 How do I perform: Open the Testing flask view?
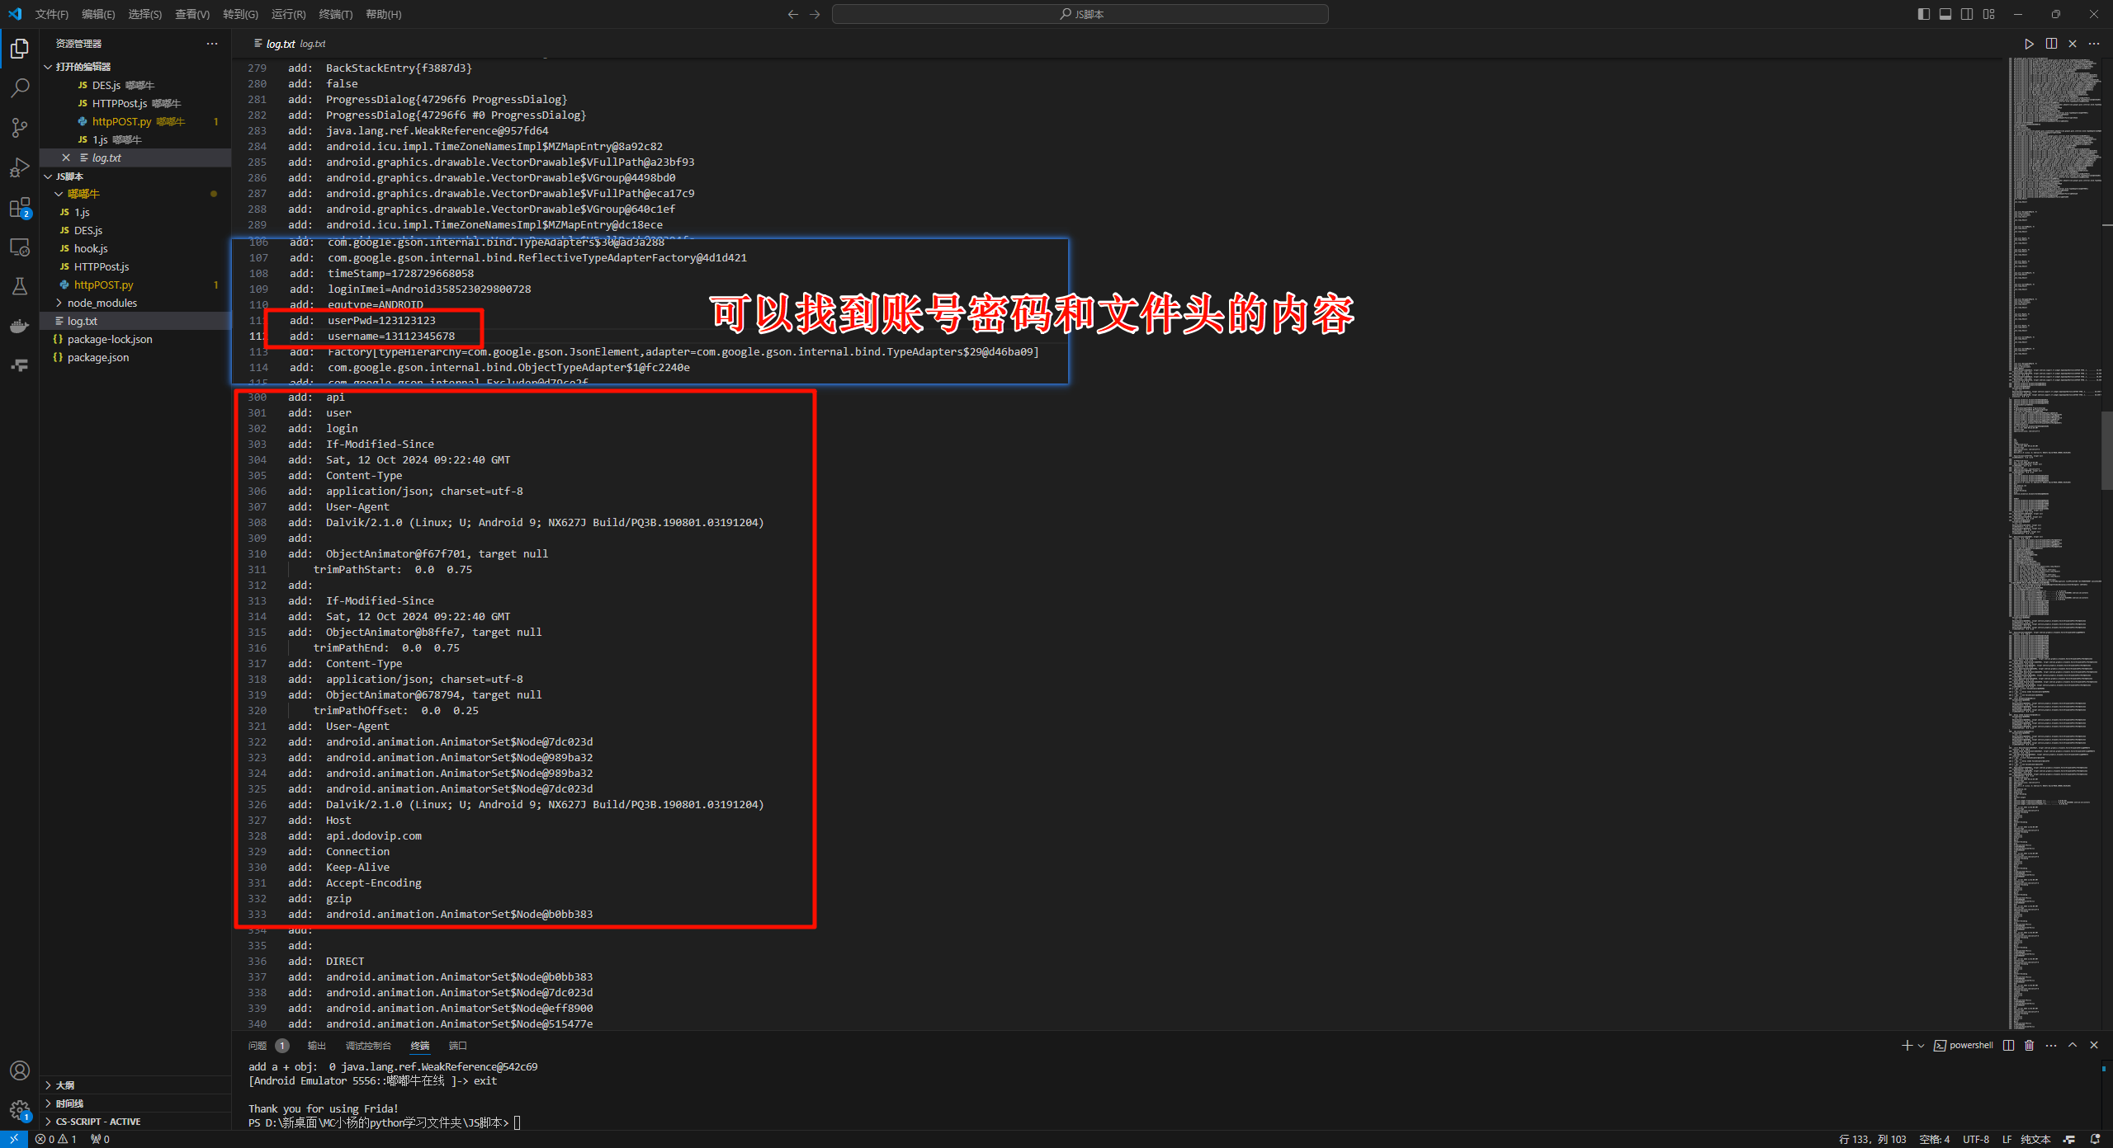tap(20, 286)
